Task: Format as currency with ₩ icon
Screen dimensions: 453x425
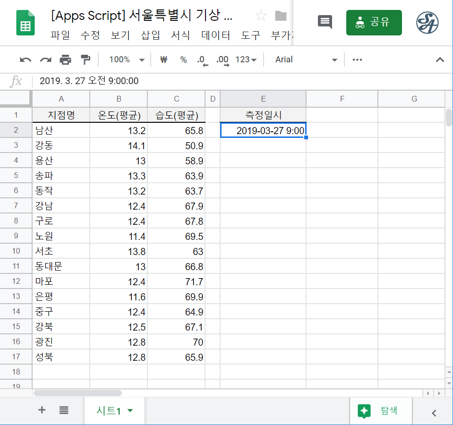Action: tap(164, 59)
